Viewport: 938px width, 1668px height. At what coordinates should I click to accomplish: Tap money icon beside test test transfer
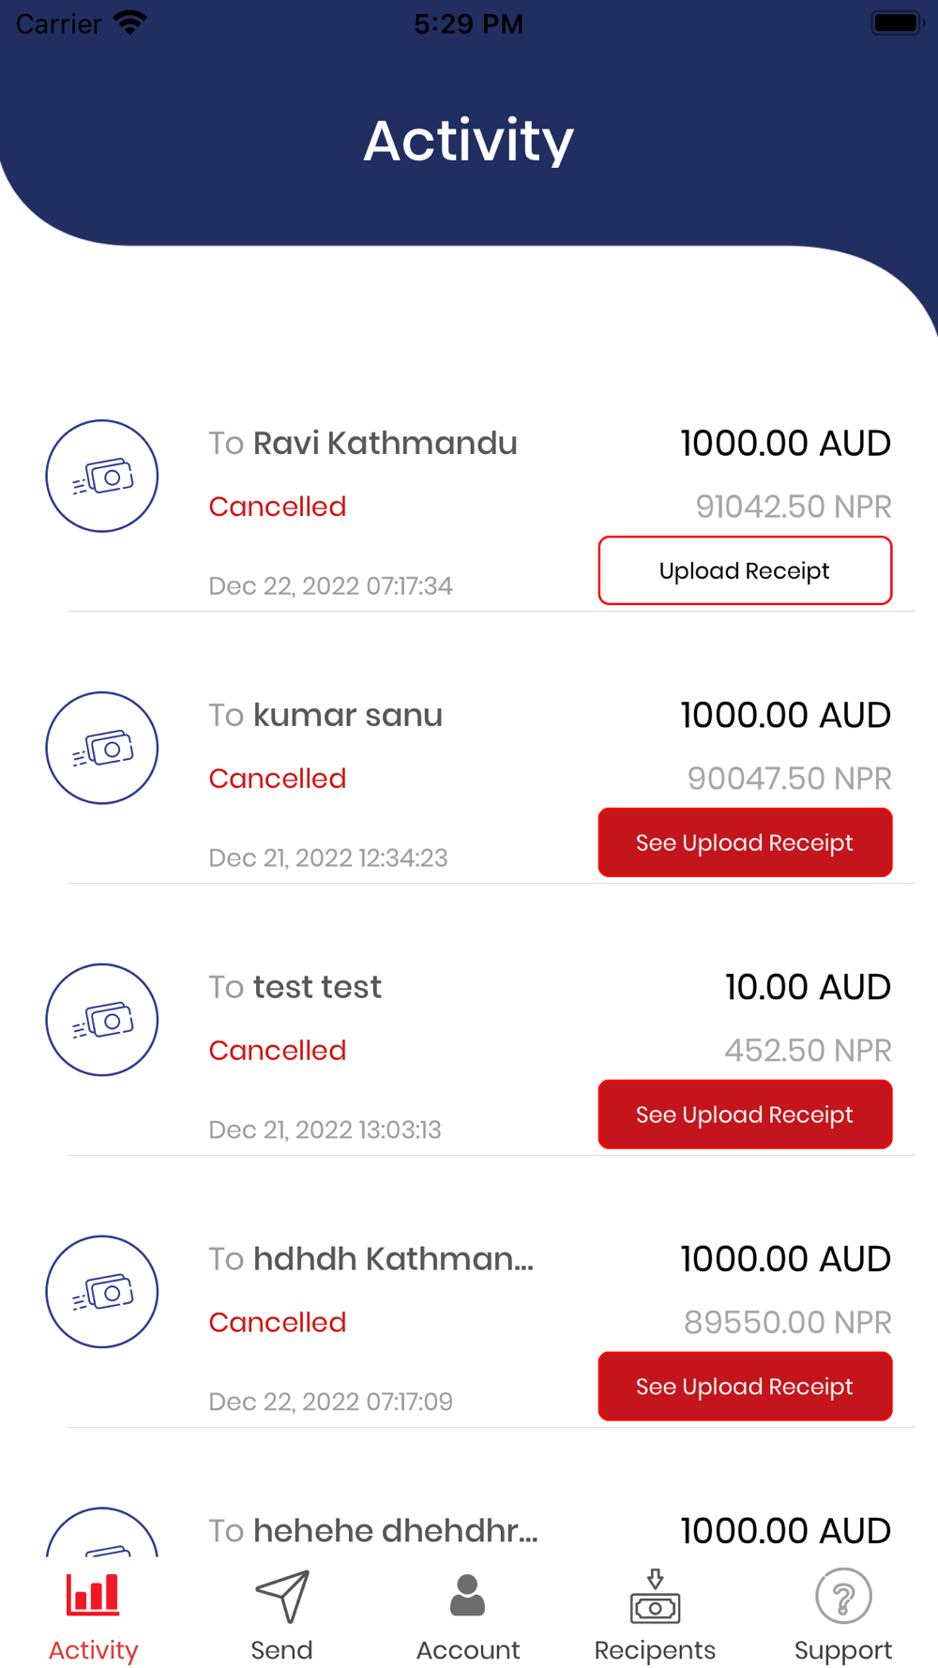click(x=102, y=1020)
